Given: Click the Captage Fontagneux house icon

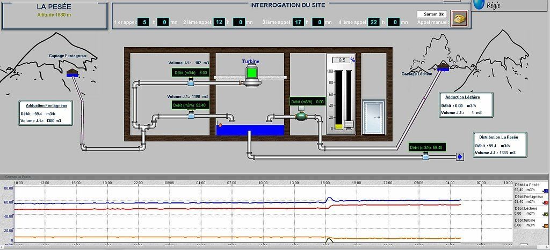Looking at the screenshot, I should 72,73.
